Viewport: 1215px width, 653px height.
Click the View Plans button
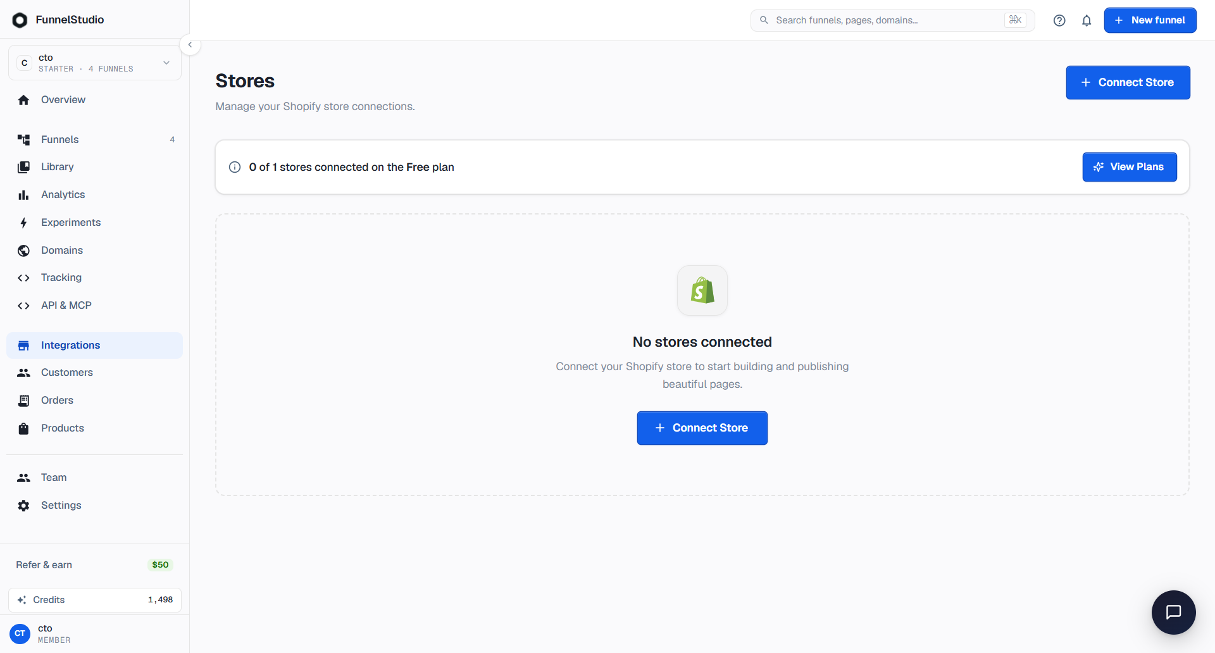click(1130, 167)
